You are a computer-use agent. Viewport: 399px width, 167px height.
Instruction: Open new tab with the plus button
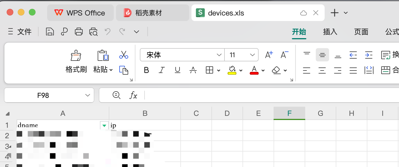tap(335, 13)
